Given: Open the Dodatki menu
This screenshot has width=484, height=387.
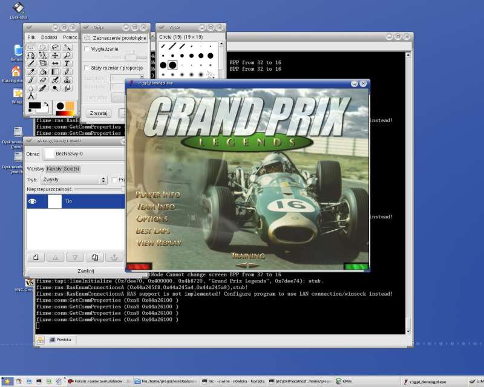Looking at the screenshot, I should [49, 37].
